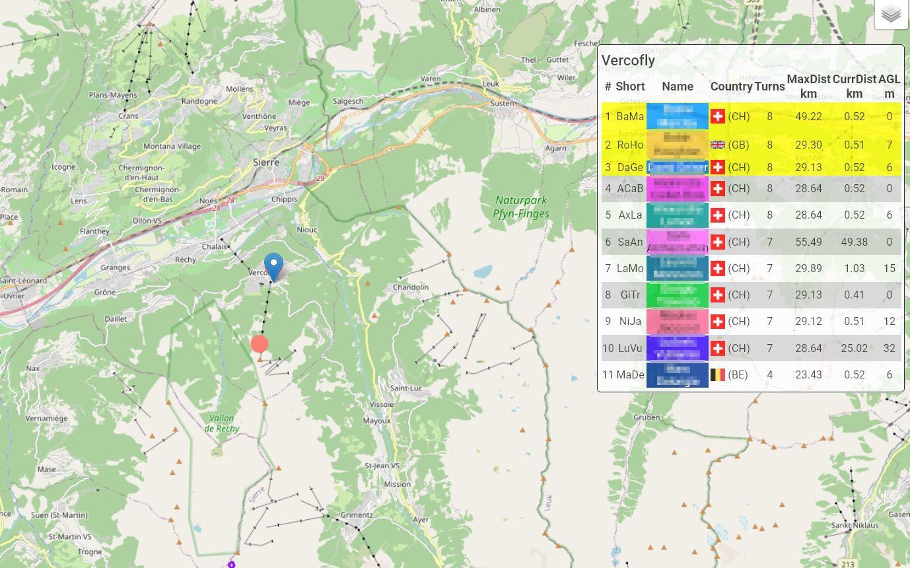Click the Swiss flag in LuVu row
Screen dimensions: 910x568
click(x=717, y=348)
